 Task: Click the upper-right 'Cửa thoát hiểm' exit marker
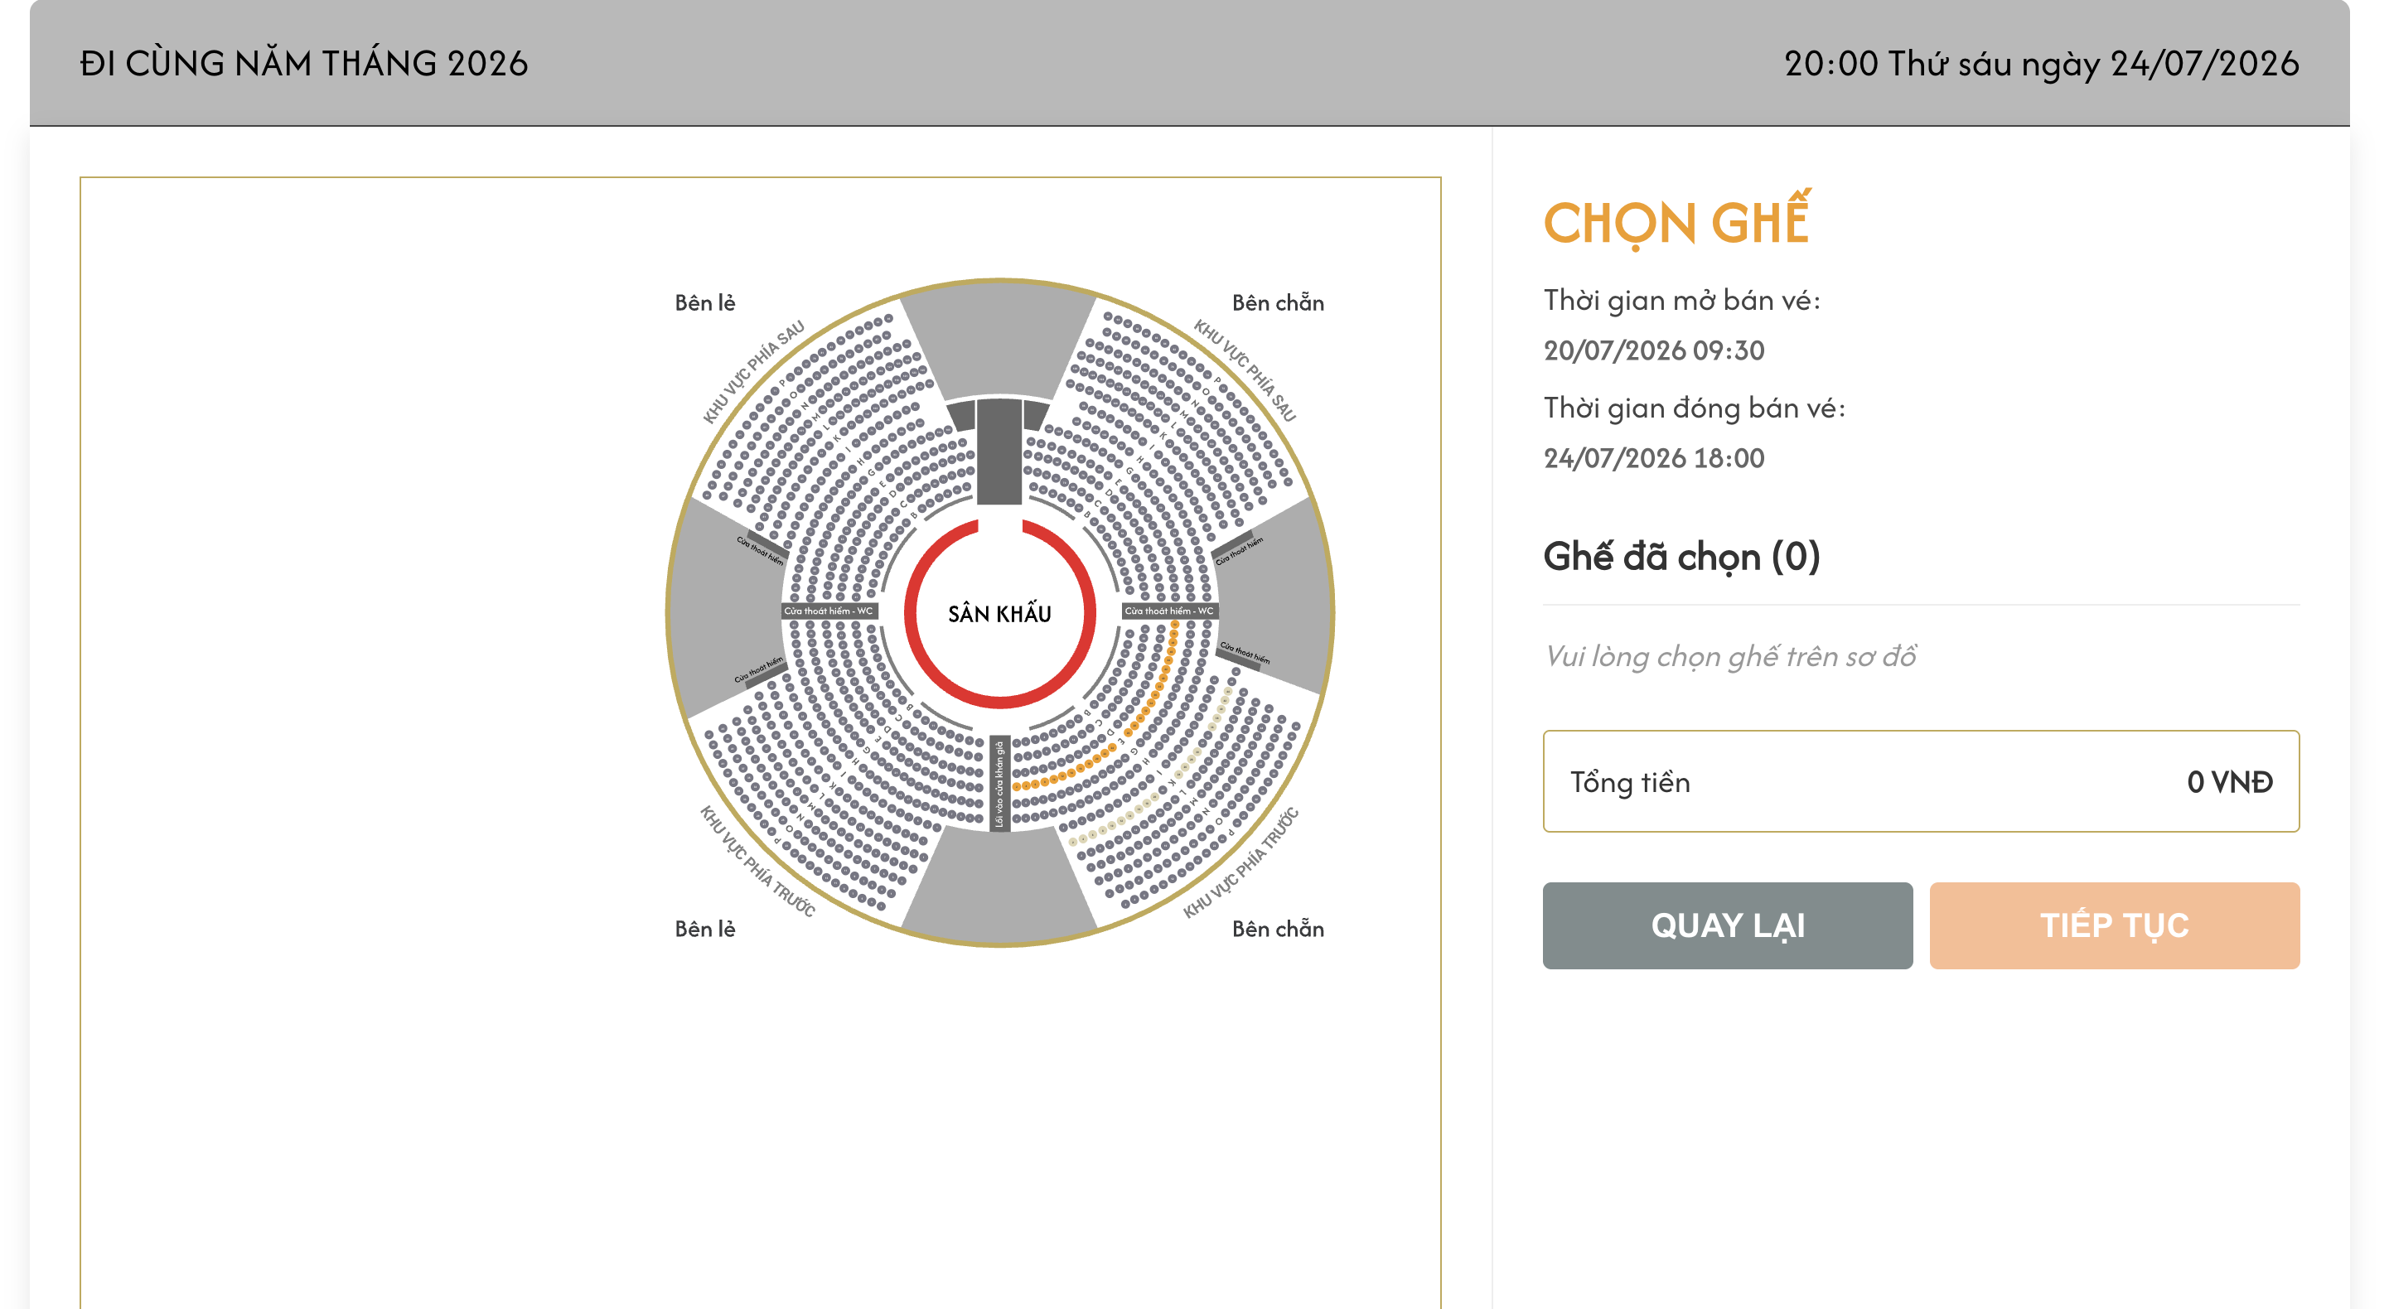(1238, 550)
